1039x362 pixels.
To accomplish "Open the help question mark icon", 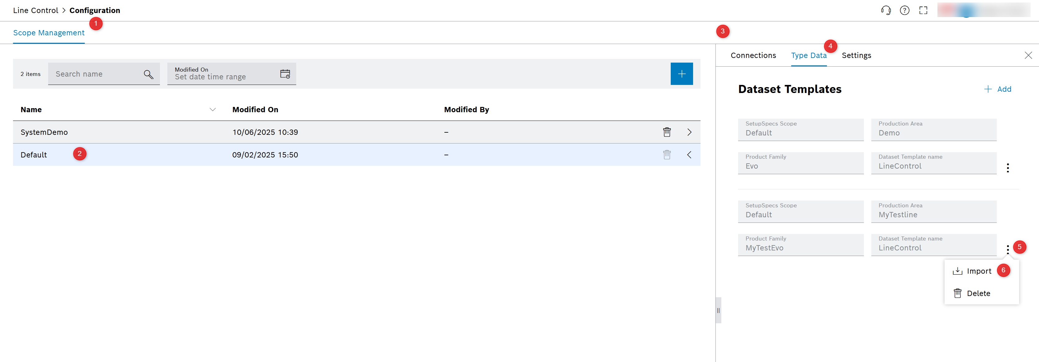I will point(904,11).
